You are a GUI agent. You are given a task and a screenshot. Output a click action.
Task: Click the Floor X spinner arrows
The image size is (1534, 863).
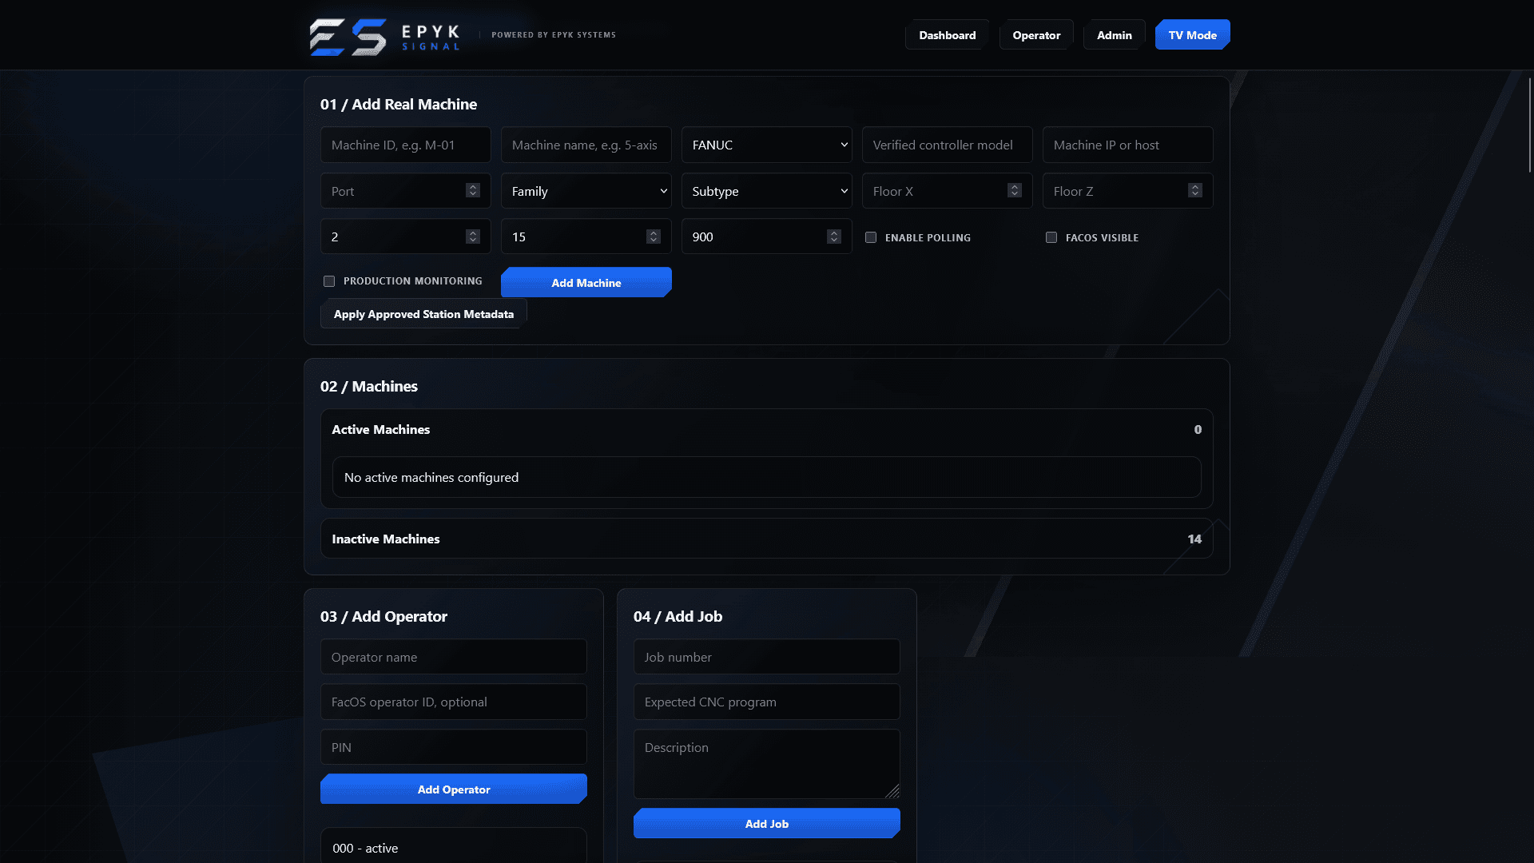[x=1015, y=190]
